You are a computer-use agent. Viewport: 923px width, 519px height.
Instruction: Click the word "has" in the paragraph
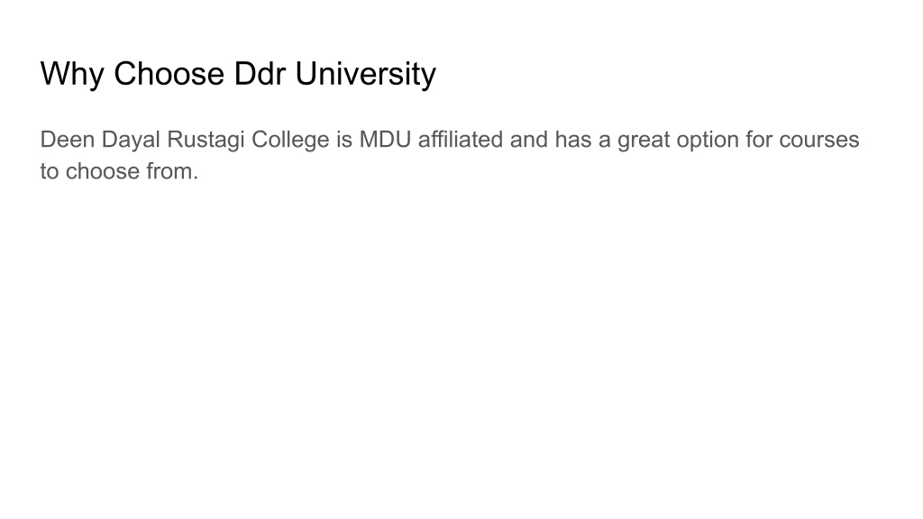tap(572, 140)
